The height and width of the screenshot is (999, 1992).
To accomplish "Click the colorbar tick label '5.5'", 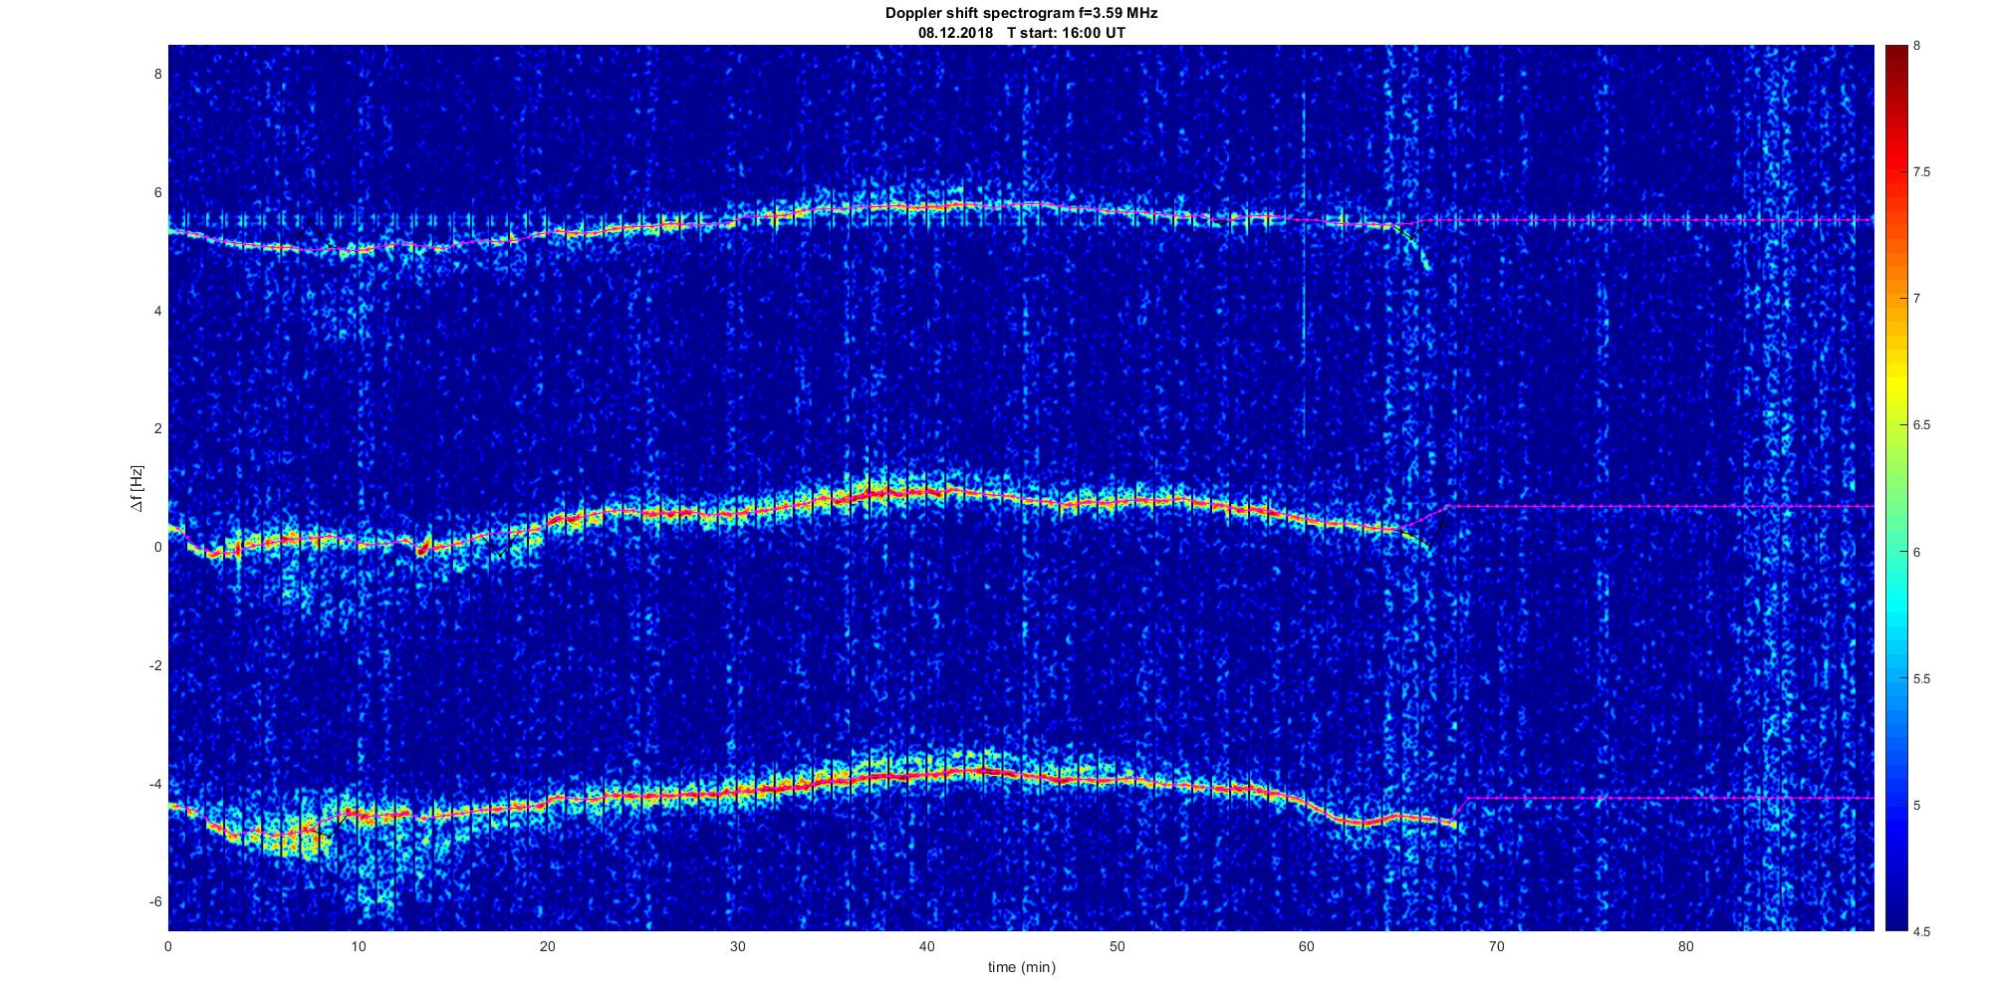I will tap(1921, 678).
